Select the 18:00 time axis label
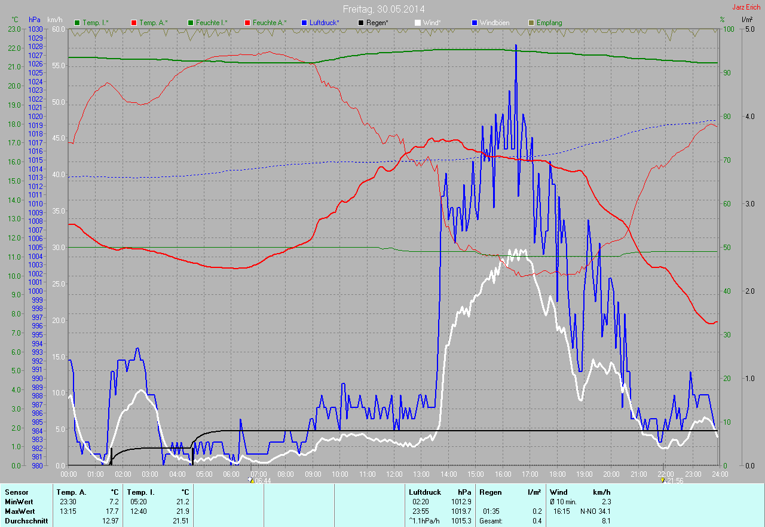 click(557, 474)
